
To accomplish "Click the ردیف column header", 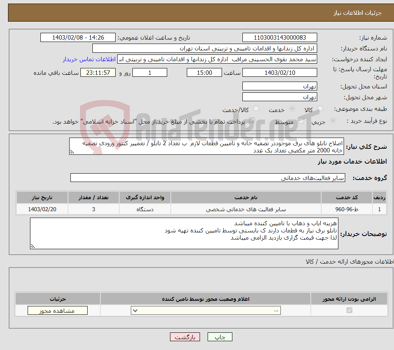I will coord(379,198).
